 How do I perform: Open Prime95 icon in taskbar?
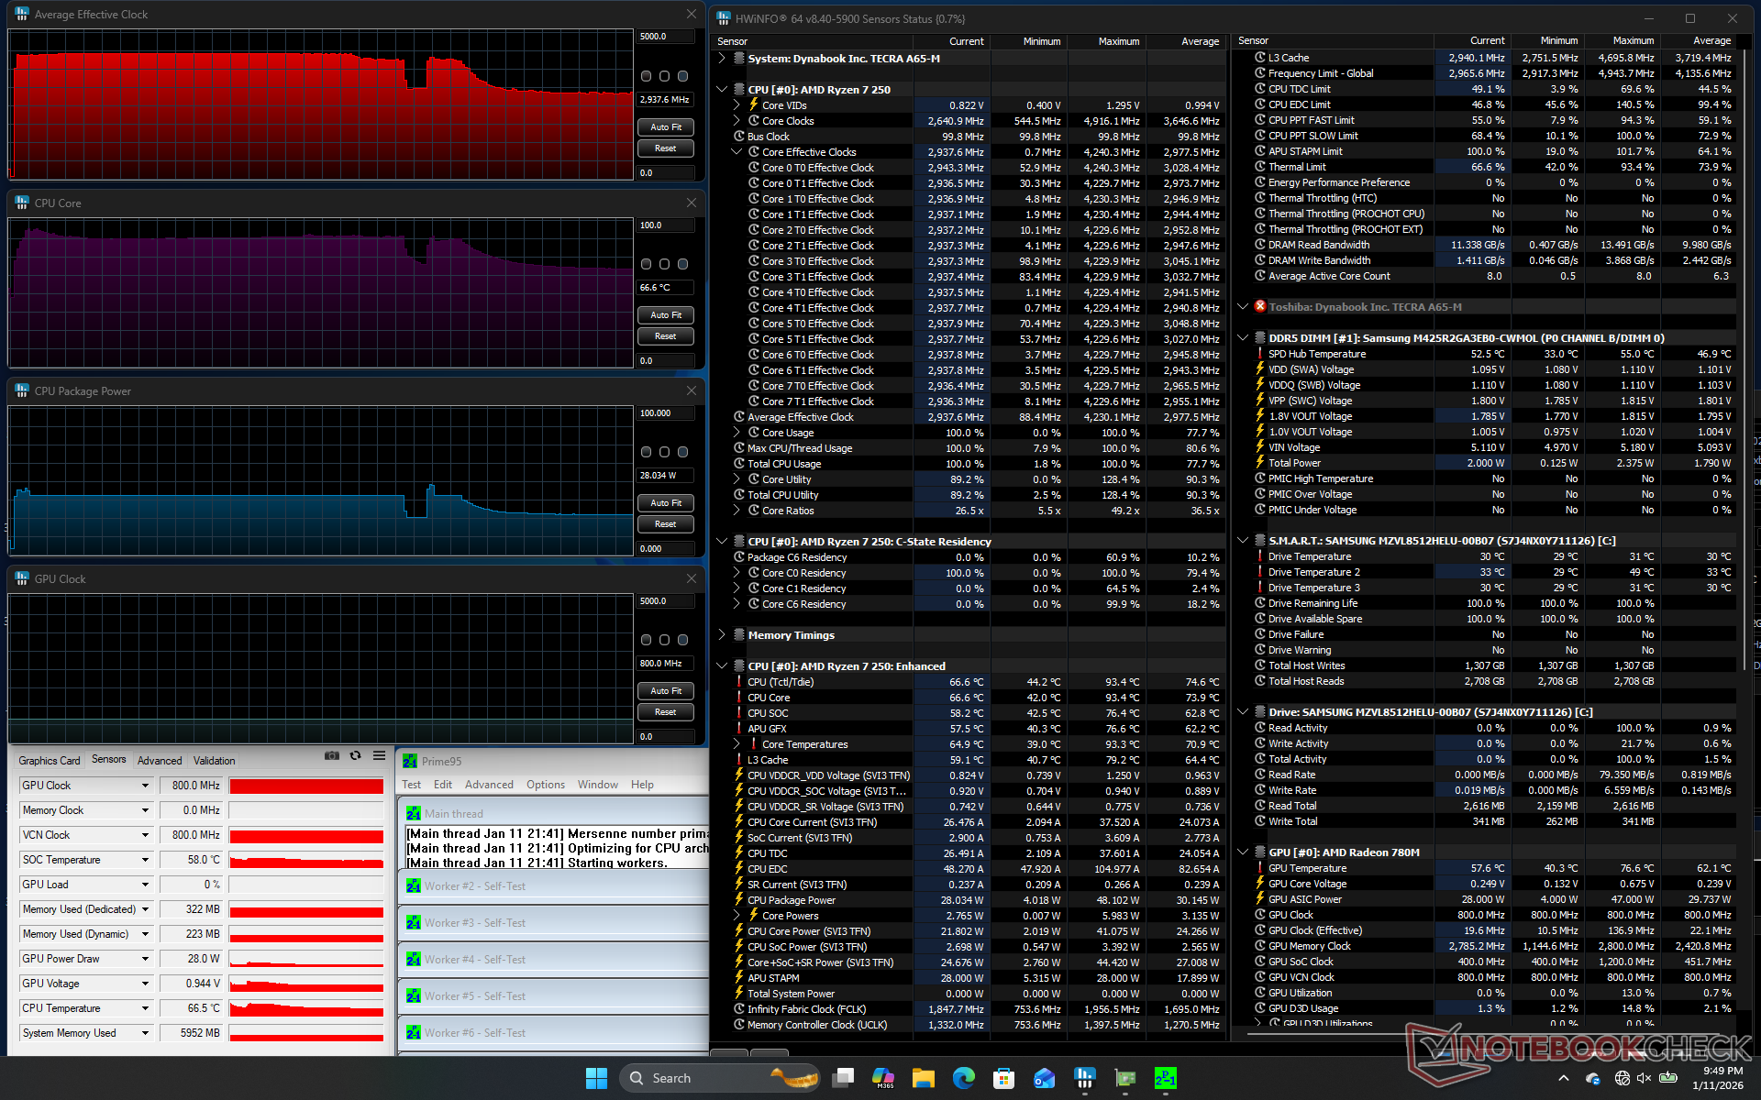[x=1165, y=1078]
